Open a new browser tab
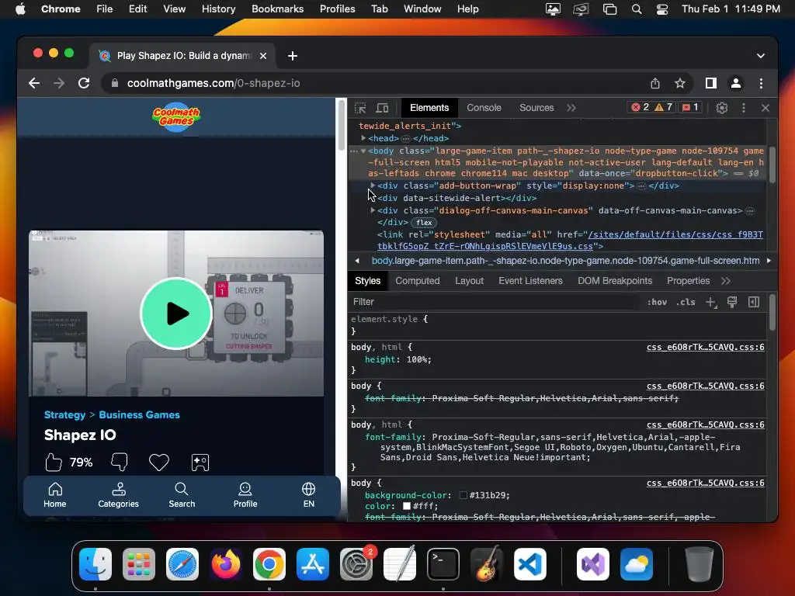 coord(293,56)
